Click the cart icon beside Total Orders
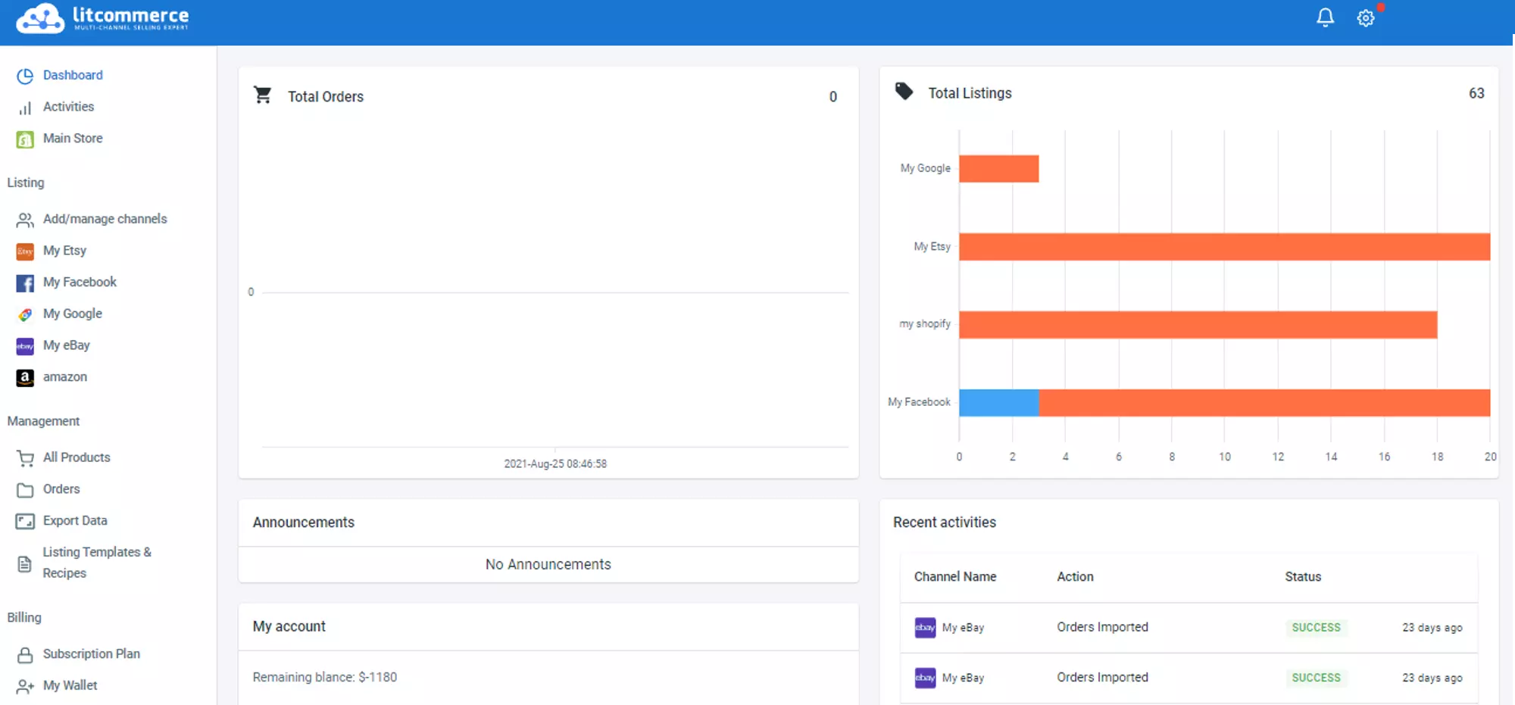The width and height of the screenshot is (1515, 705). click(263, 95)
